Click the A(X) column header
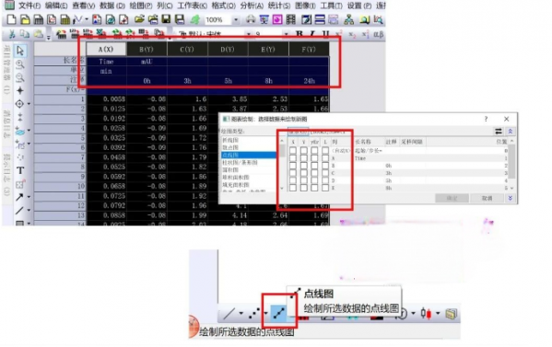The height and width of the screenshot is (347, 552). tap(106, 50)
